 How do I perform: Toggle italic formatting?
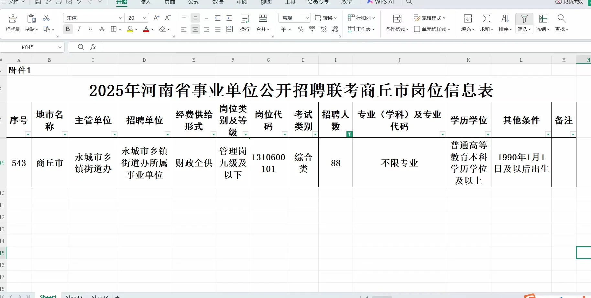pos(79,29)
